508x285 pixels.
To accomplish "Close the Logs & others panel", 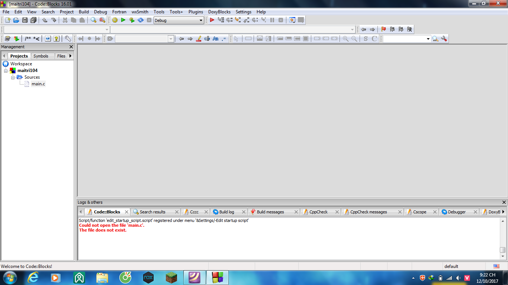I will (504, 202).
